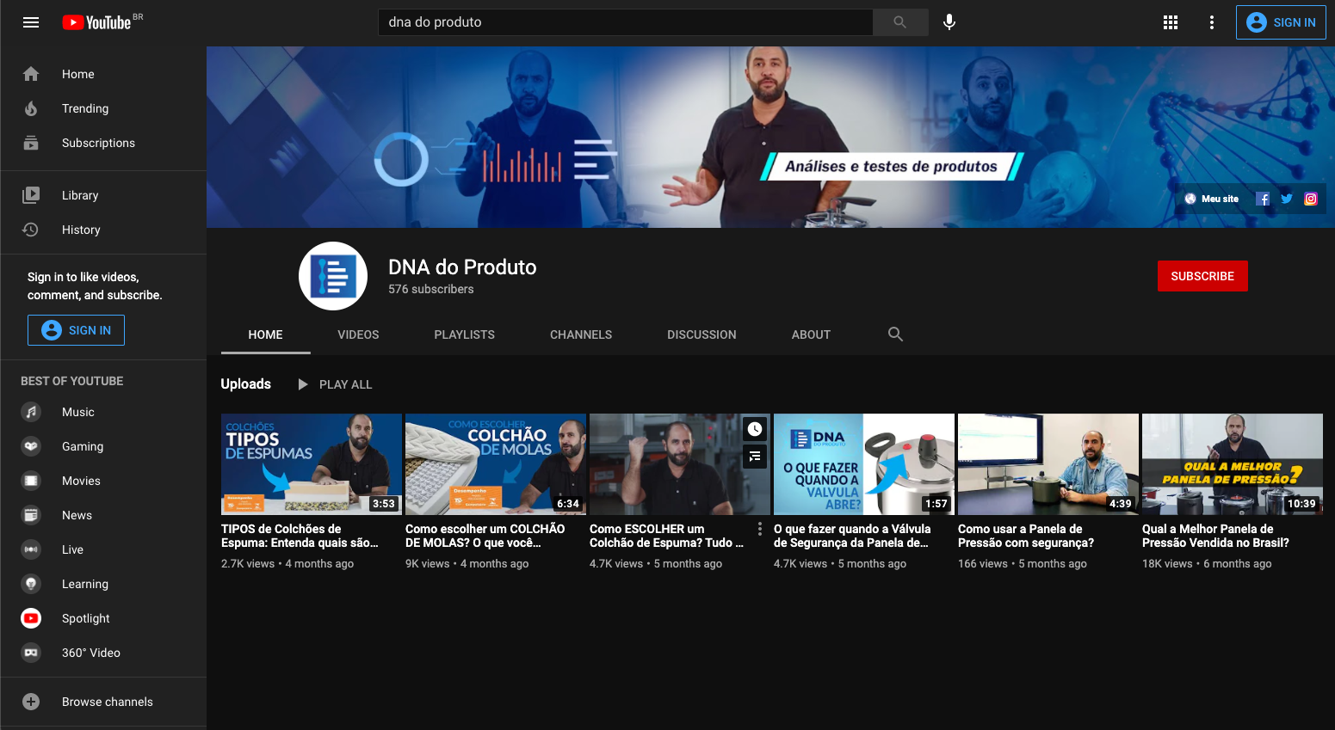Open title 'Como usar a Panela de Pressão'
1335x730 pixels.
(1026, 536)
